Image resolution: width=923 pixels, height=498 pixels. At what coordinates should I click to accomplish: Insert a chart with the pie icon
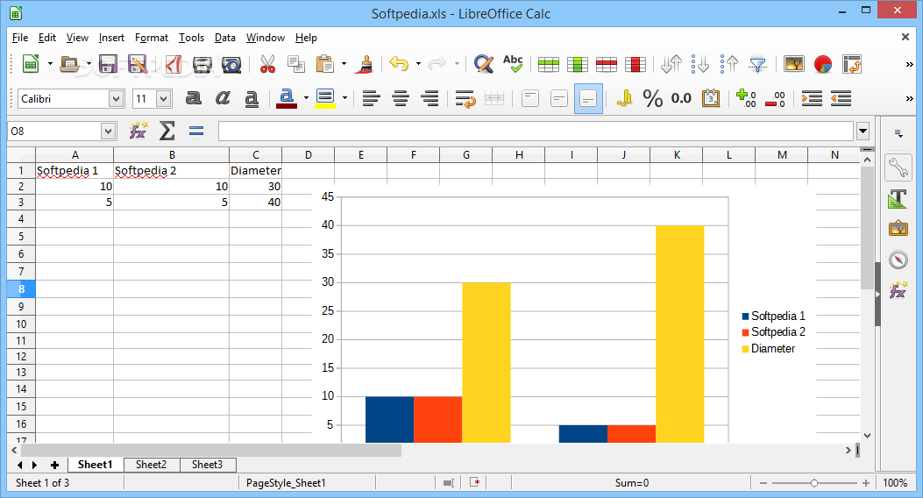coord(823,64)
